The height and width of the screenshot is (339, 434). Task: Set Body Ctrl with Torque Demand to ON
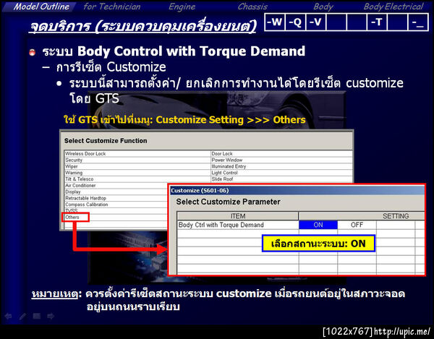pyautogui.click(x=318, y=225)
